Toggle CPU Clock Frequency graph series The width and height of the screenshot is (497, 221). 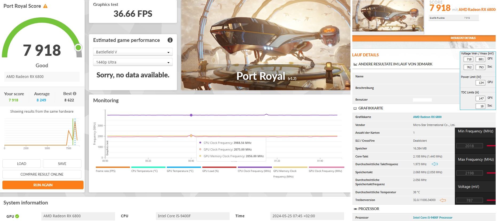point(255,169)
